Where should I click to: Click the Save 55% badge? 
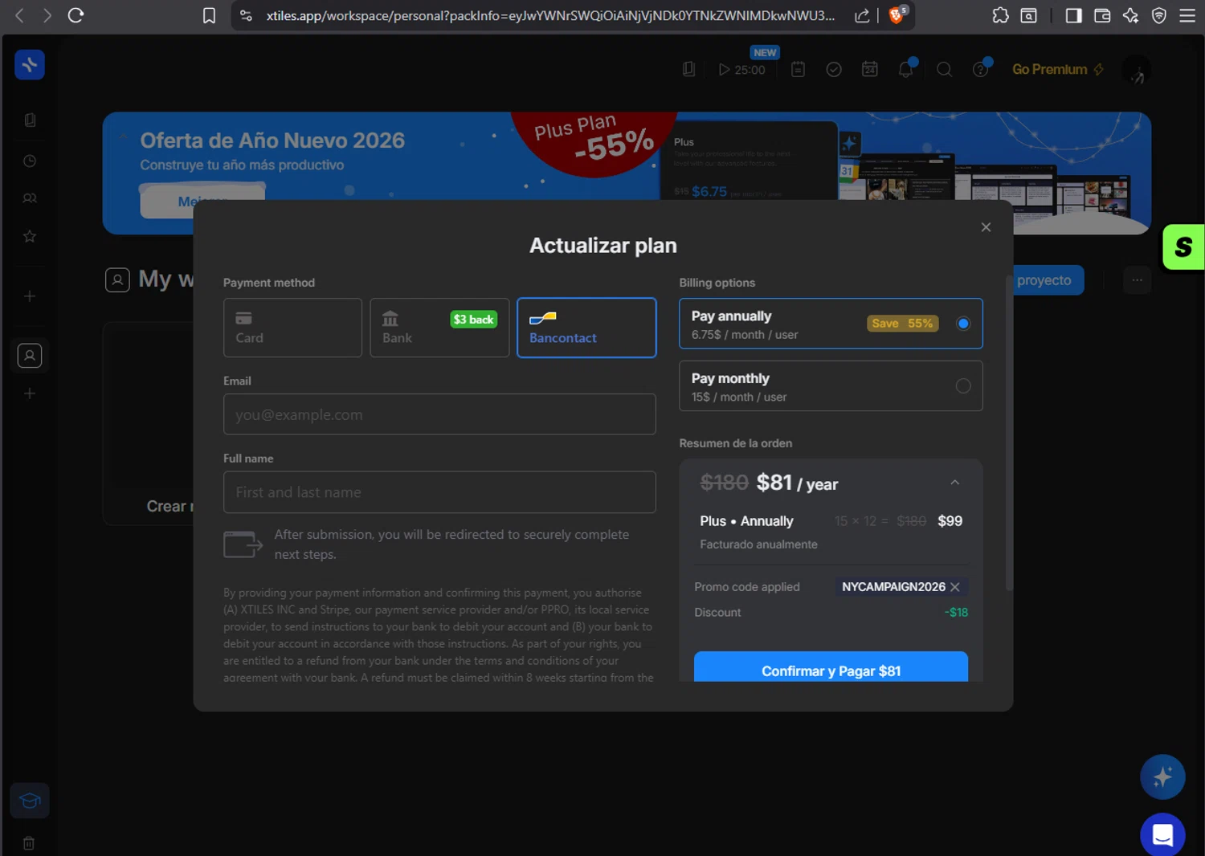tap(902, 324)
